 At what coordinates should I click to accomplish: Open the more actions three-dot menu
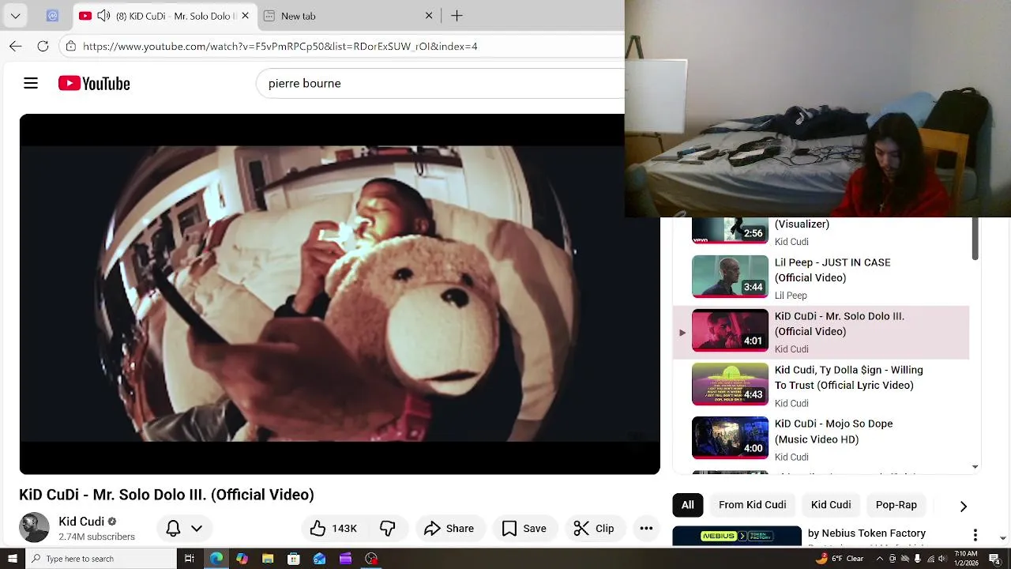646,528
